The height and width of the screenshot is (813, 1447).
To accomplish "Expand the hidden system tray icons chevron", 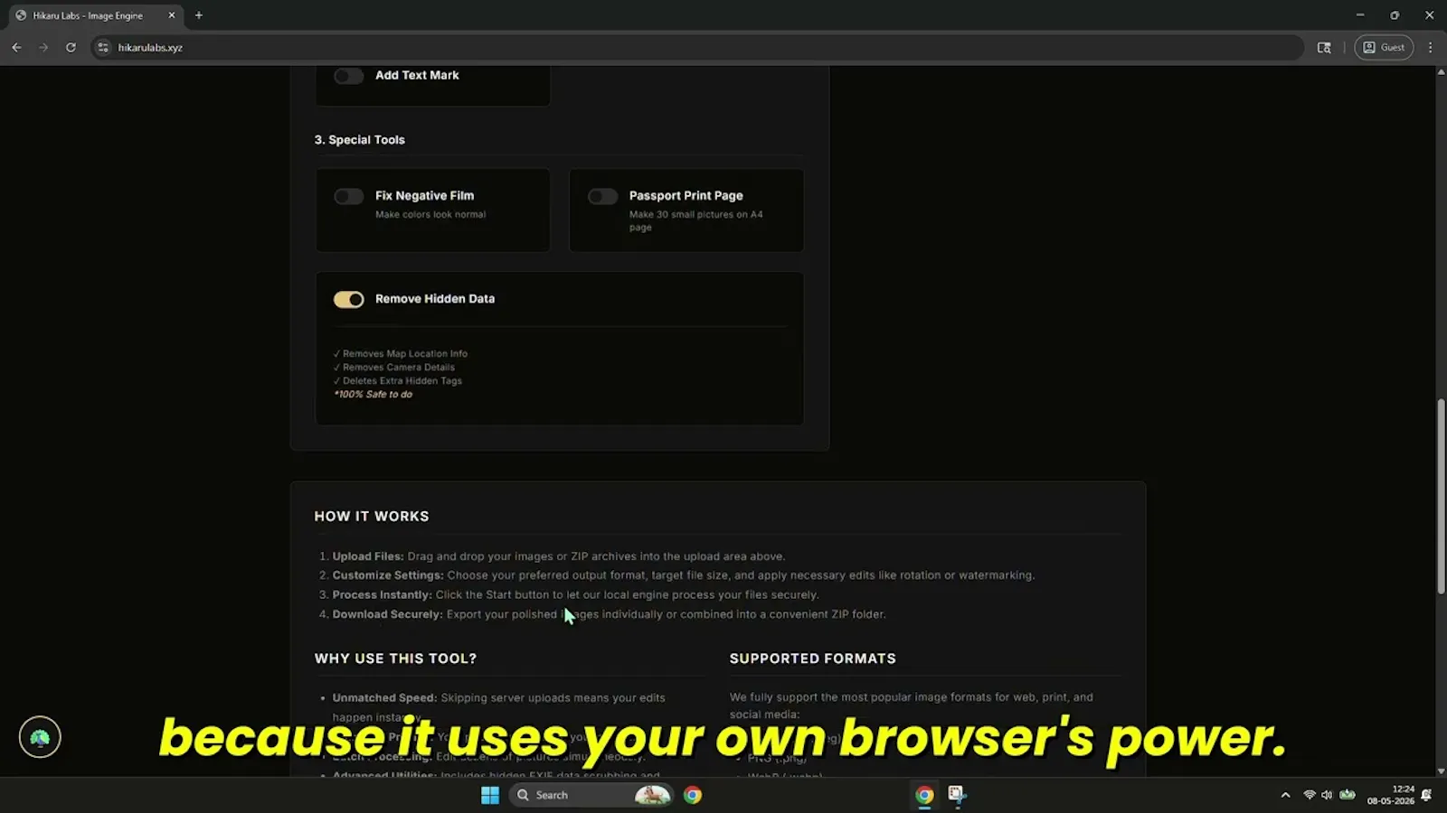I will (1285, 795).
